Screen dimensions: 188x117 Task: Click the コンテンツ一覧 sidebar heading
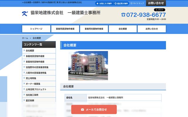39,44
